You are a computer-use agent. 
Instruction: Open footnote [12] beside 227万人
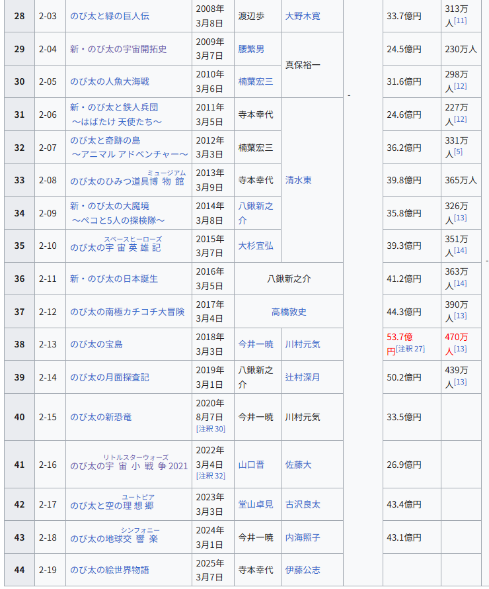(460, 119)
